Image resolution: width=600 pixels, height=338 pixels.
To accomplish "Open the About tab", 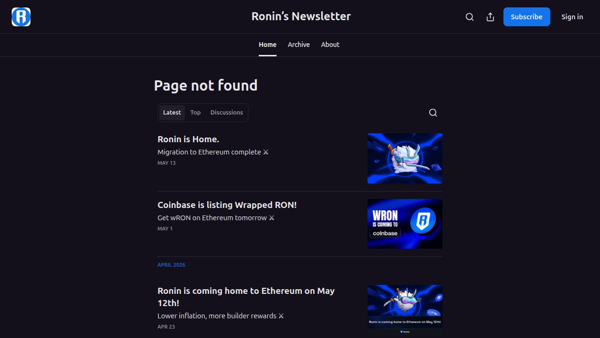I will coord(330,45).
